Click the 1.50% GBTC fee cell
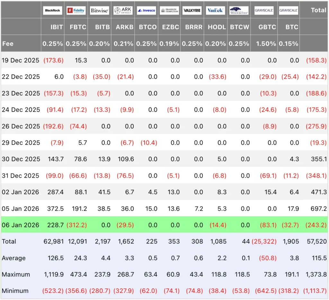 (x=266, y=44)
